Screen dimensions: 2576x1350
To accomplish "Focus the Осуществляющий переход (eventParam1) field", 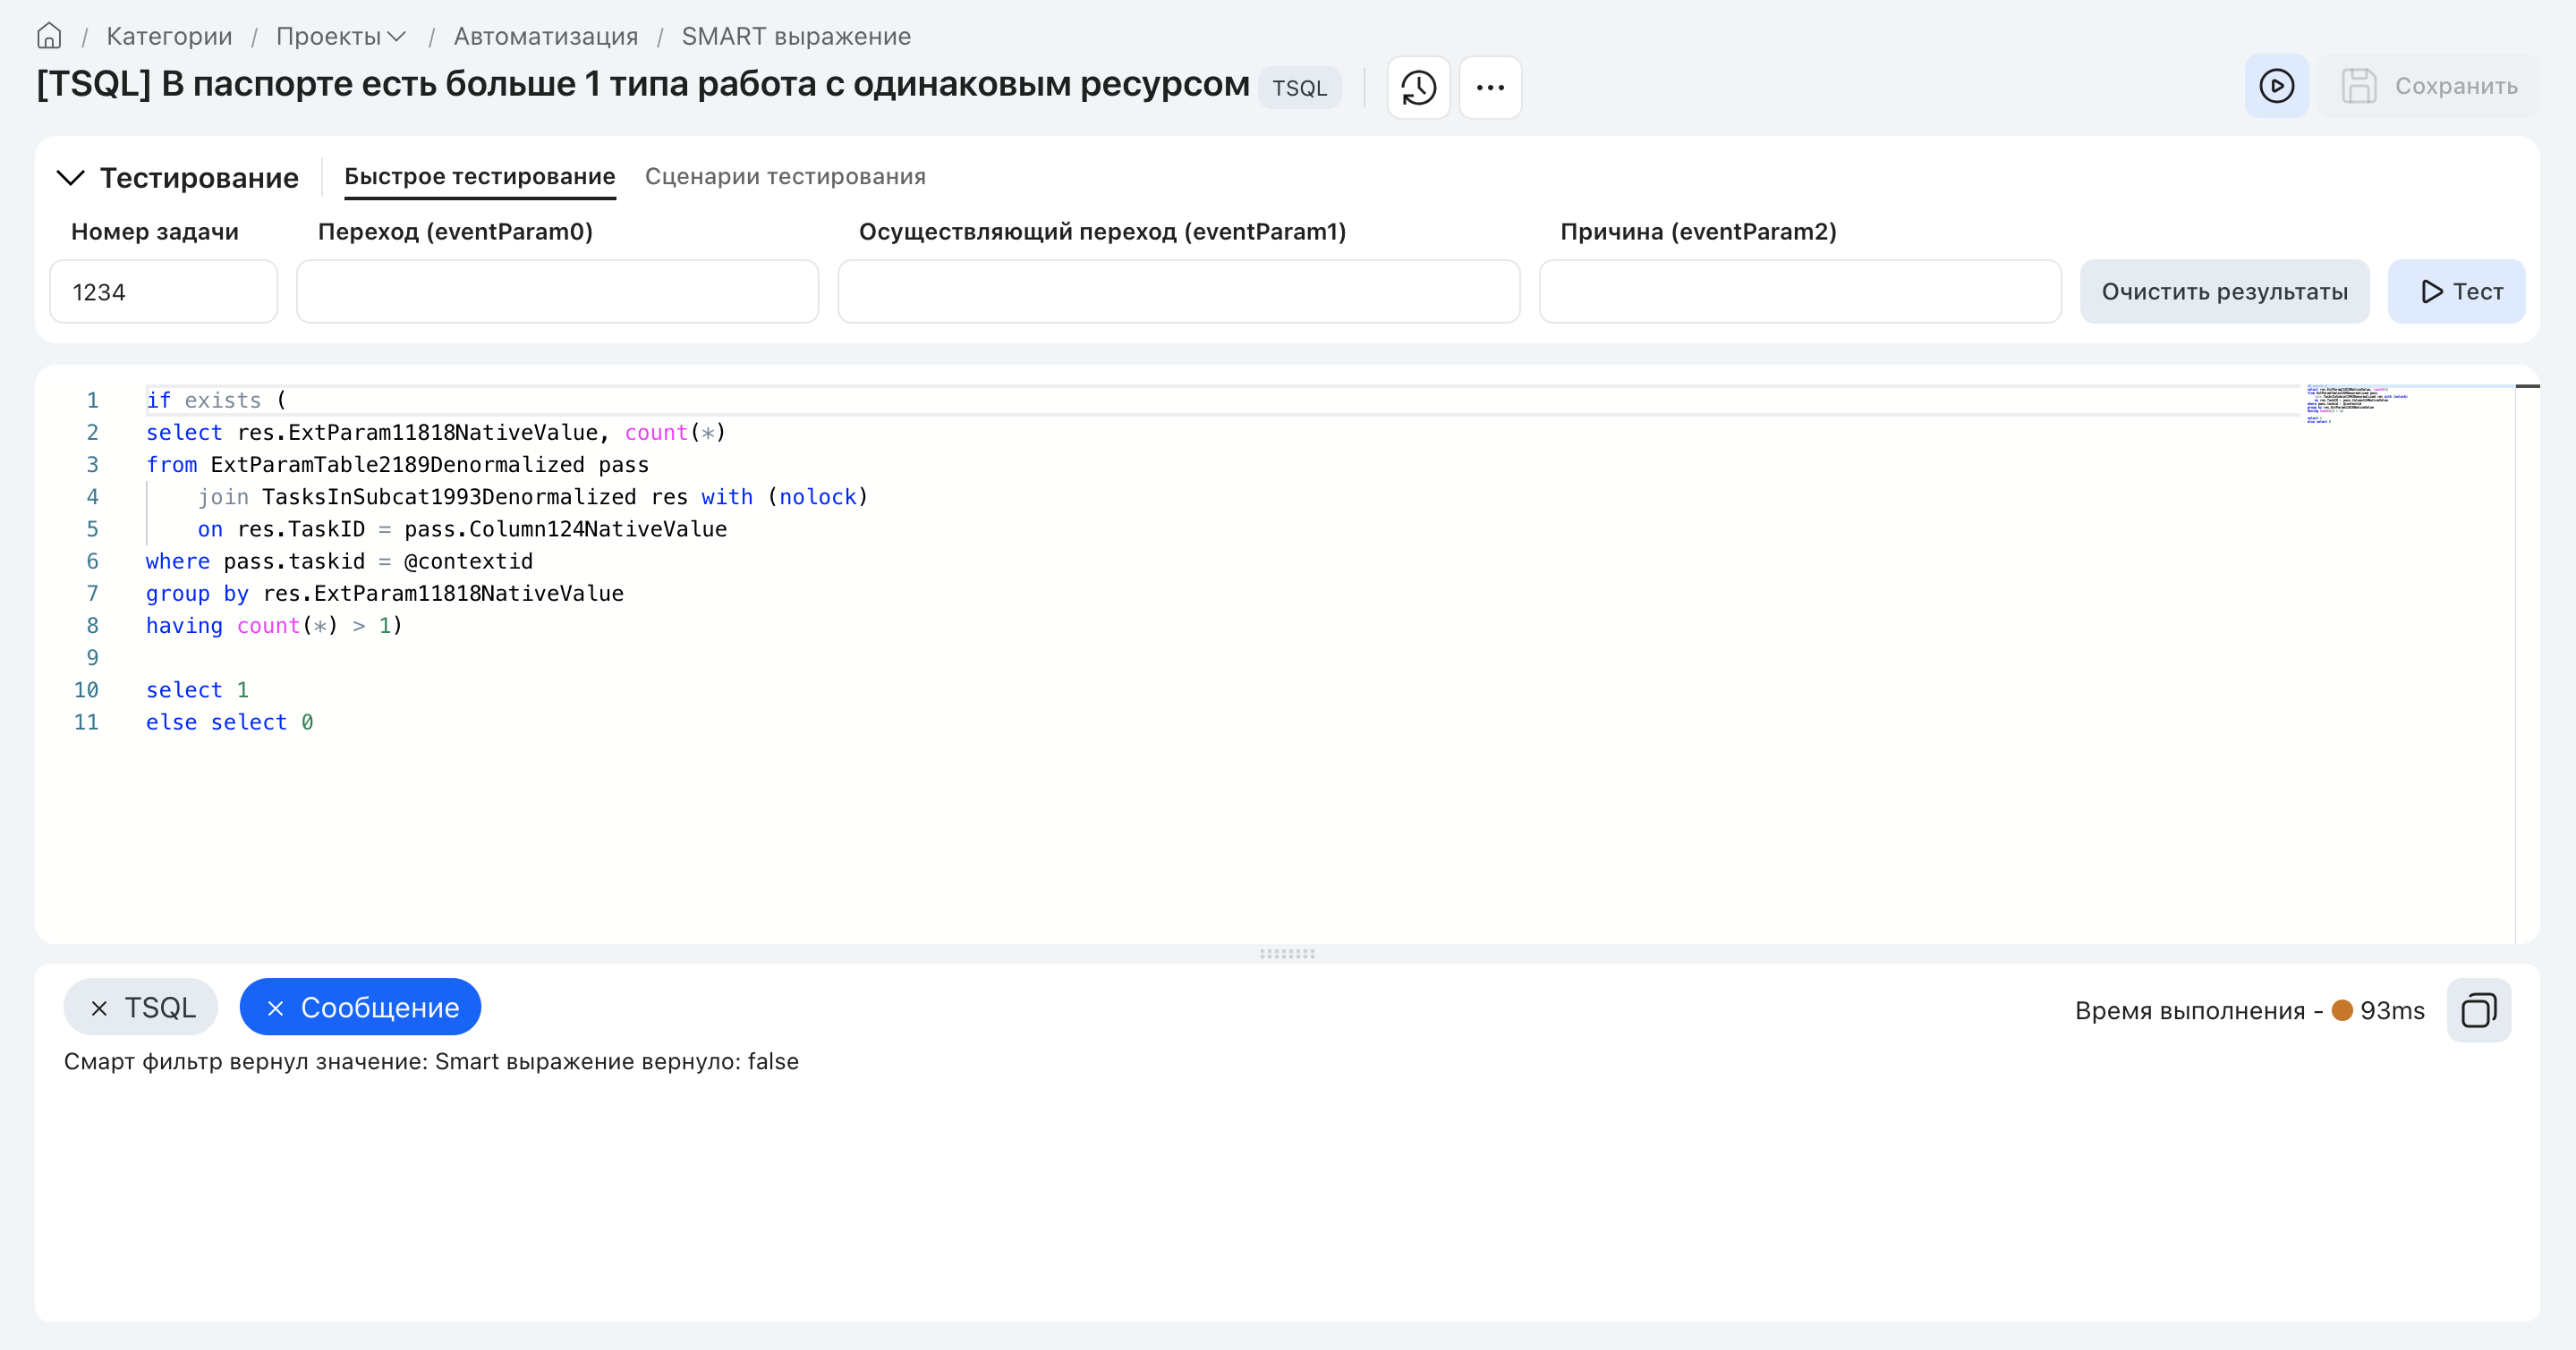I will (1178, 291).
